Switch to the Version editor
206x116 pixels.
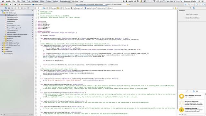coord(192,5)
